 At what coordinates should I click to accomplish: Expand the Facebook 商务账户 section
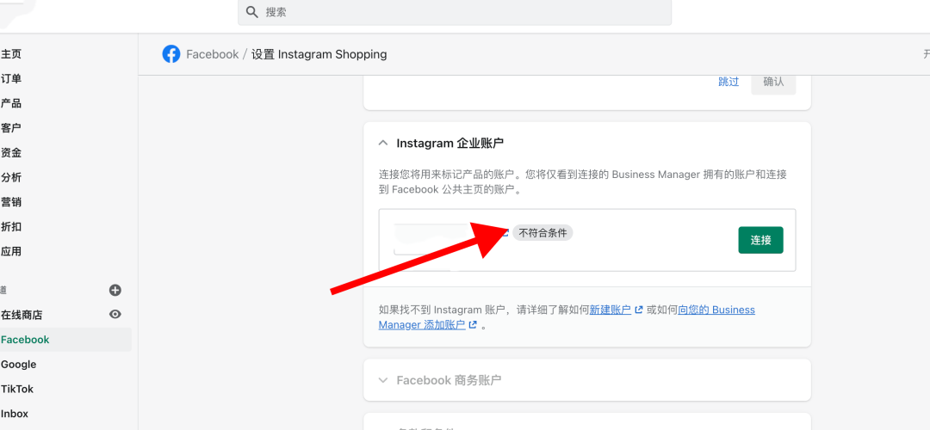point(383,380)
